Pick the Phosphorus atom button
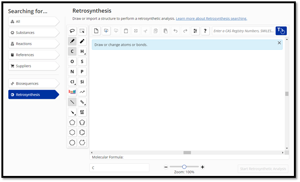Image resolution: width=300 pixels, height=182 pixels. tap(82, 71)
